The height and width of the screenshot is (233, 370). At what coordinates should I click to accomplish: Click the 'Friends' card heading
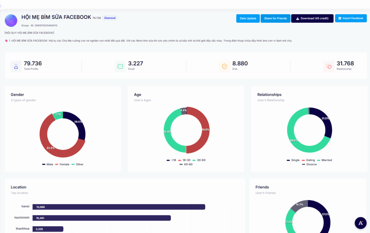pyautogui.click(x=262, y=187)
